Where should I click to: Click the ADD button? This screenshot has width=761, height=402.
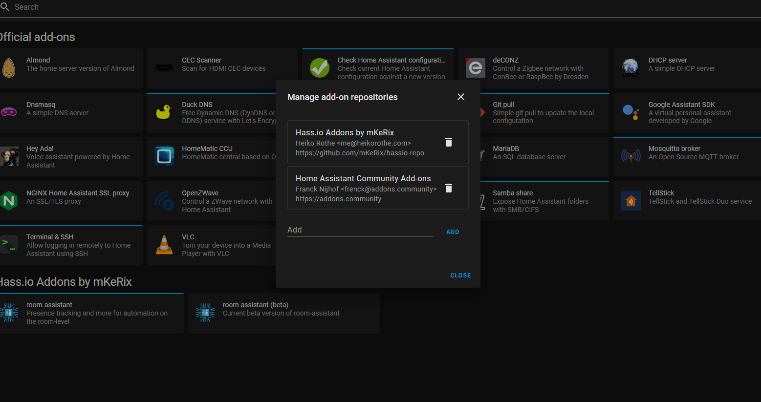pos(453,232)
